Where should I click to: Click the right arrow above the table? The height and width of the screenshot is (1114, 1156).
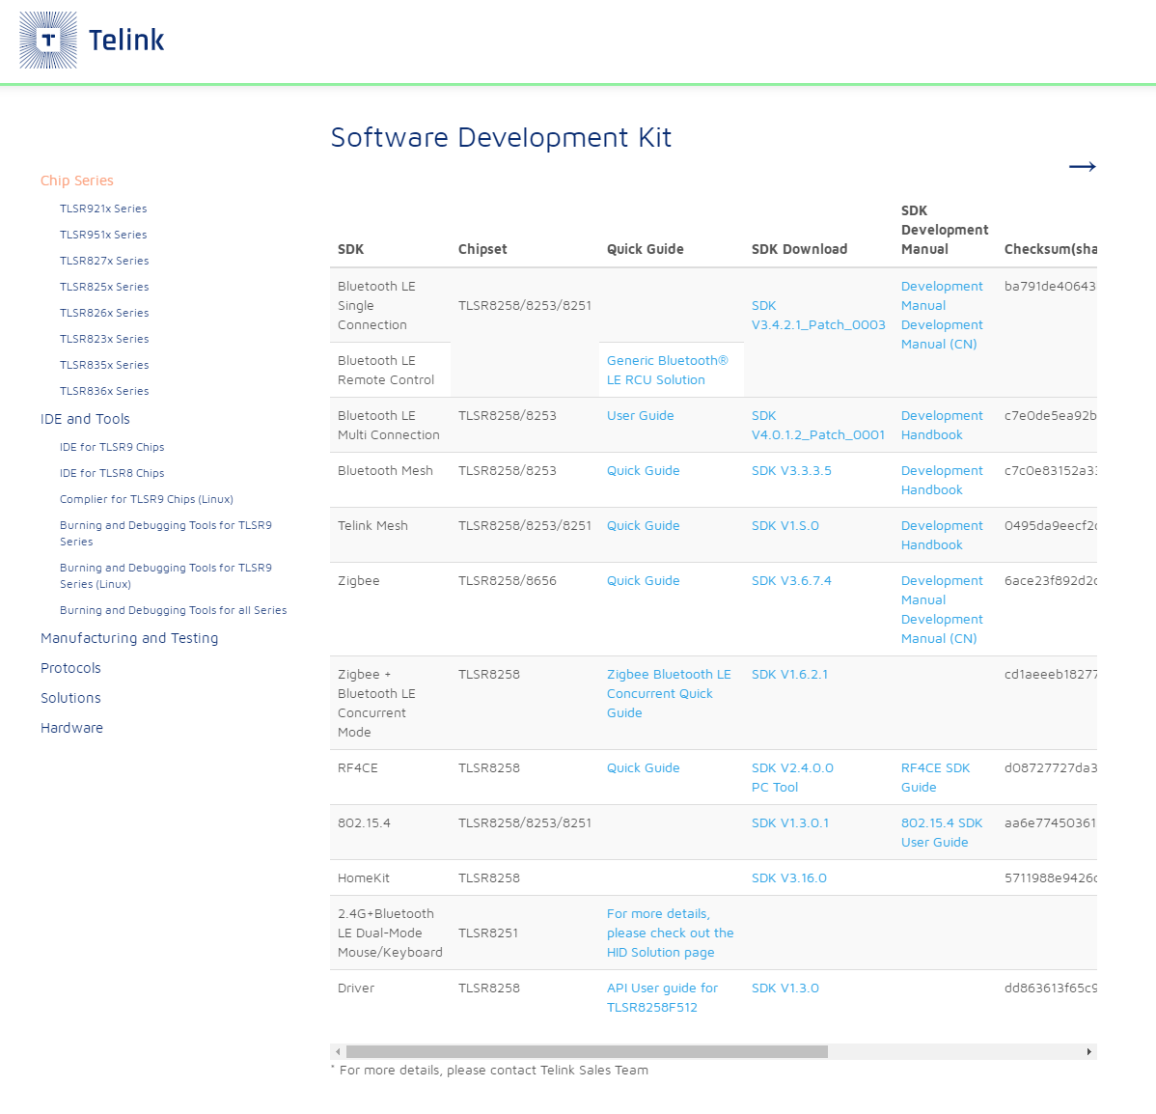tap(1083, 167)
